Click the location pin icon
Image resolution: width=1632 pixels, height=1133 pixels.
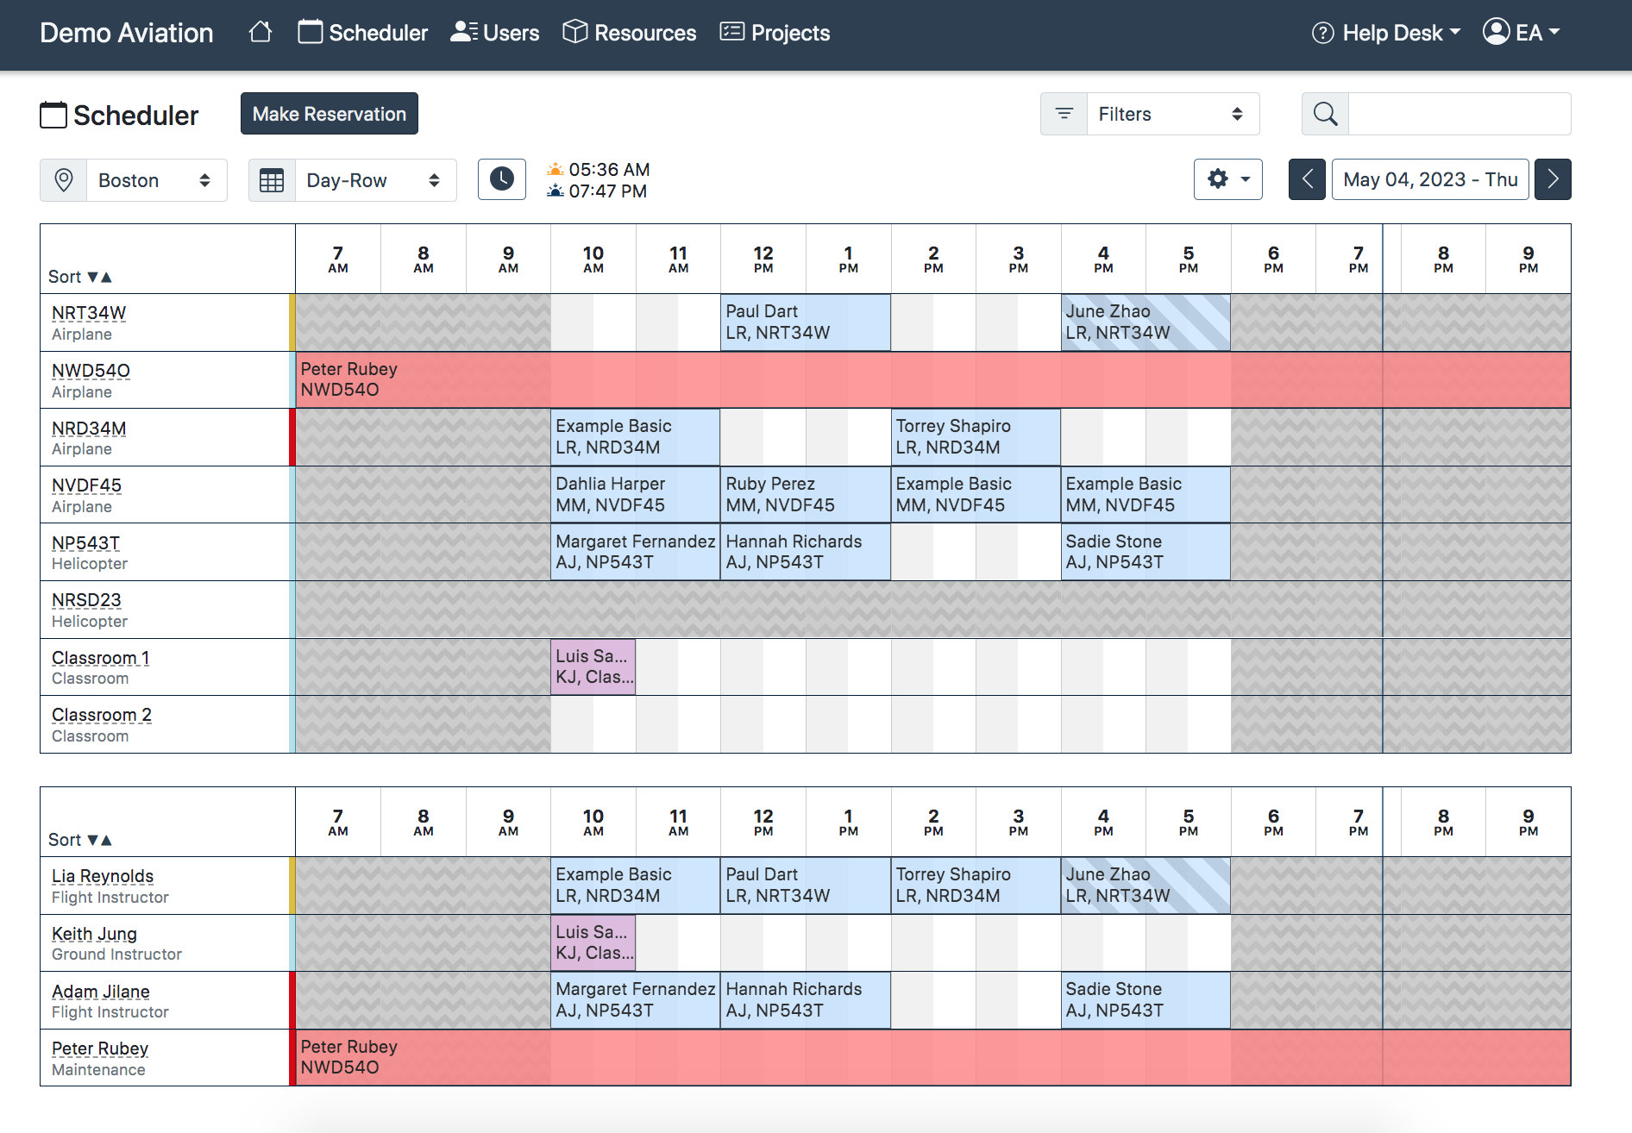[64, 180]
